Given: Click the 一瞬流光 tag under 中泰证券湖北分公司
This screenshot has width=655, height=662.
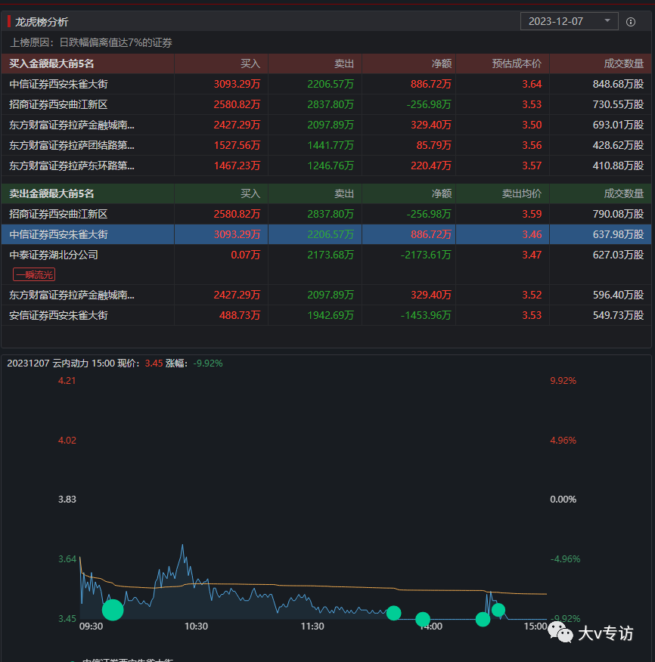Looking at the screenshot, I should 34,275.
